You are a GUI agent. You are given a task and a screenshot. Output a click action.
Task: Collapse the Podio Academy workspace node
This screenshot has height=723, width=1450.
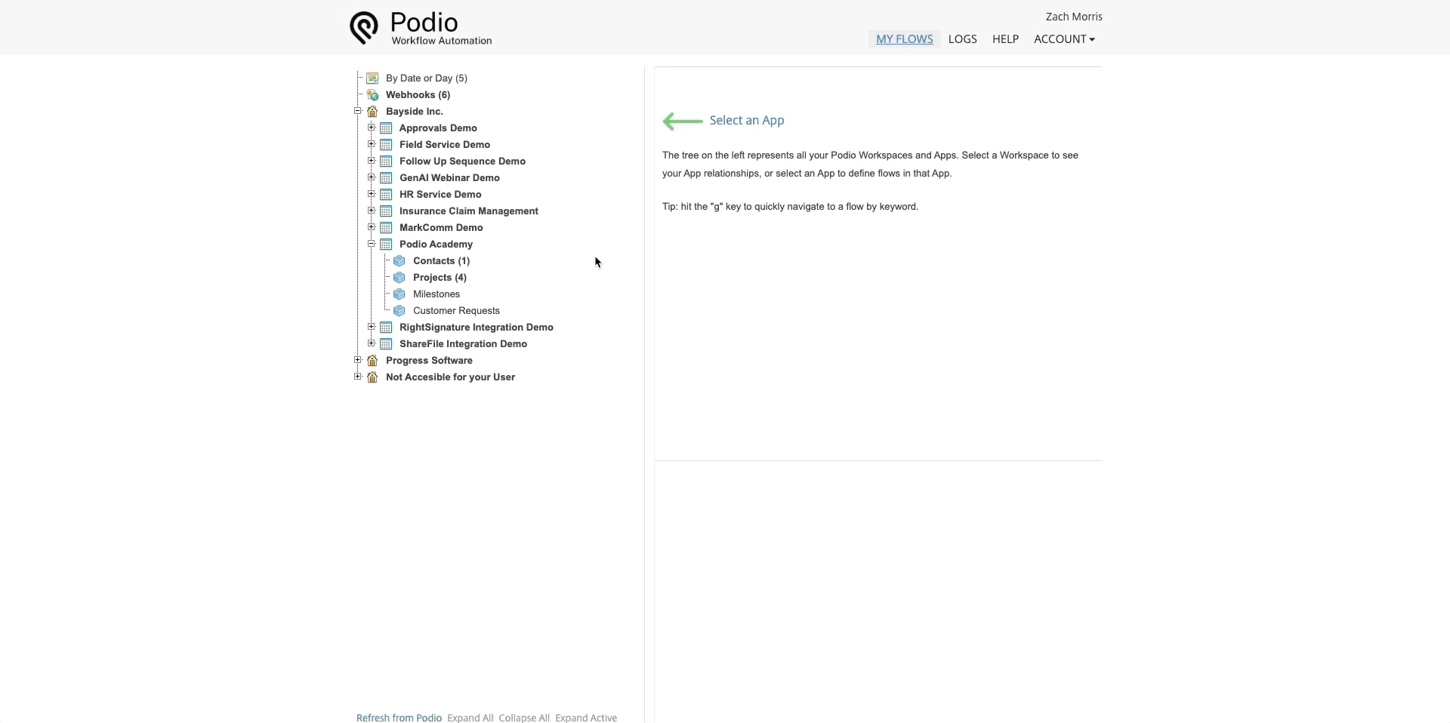(372, 244)
